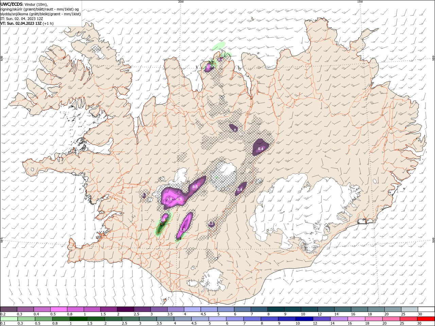The width and height of the screenshot is (435, 326).
Task: Click the lower legend pale green swatch labeled 0.1
Action: tap(9, 319)
